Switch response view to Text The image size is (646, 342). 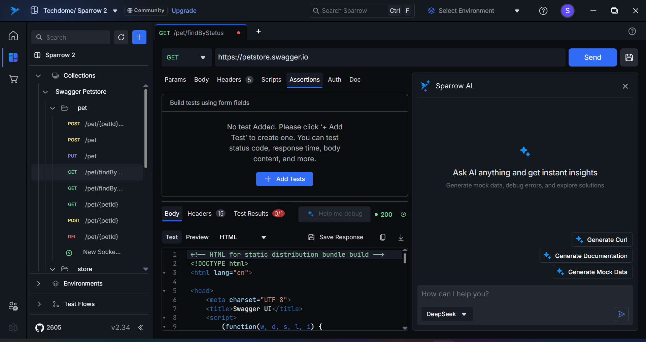[x=172, y=237]
